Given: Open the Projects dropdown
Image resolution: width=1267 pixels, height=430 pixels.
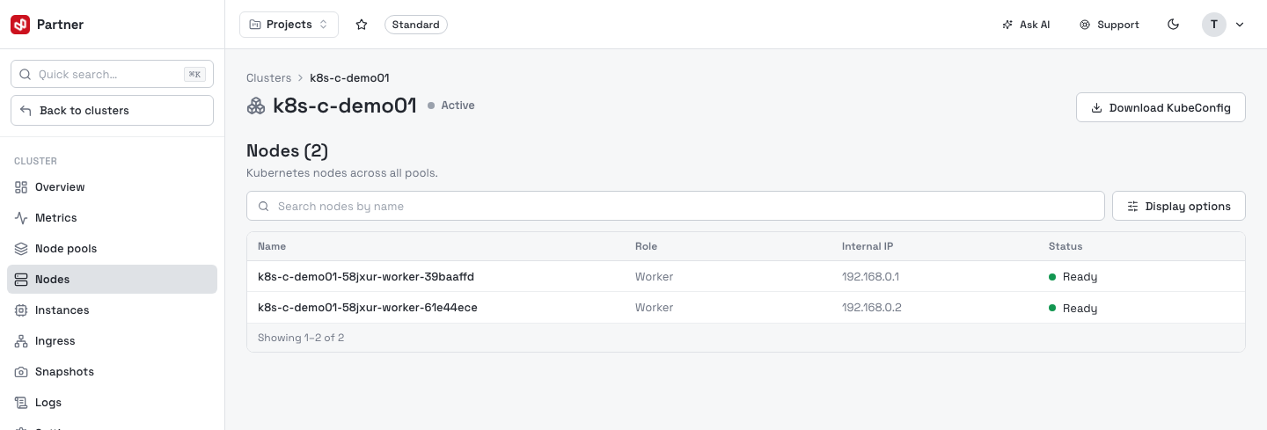Looking at the screenshot, I should tap(289, 25).
